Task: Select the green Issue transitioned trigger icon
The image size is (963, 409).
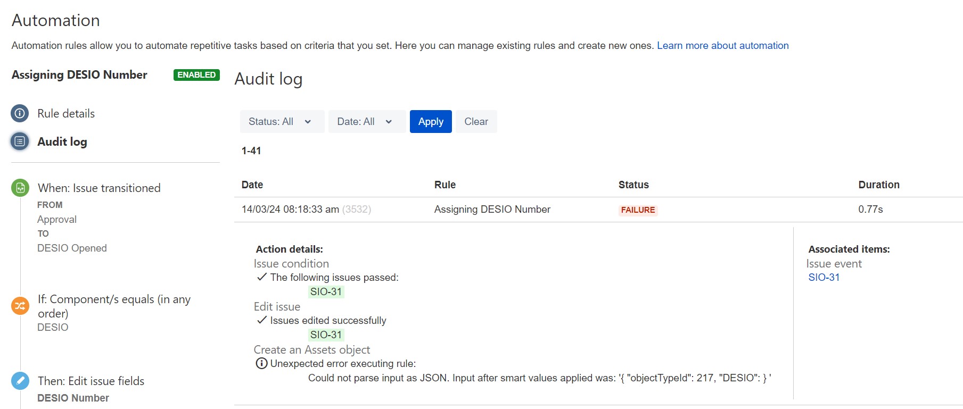Action: pos(20,188)
